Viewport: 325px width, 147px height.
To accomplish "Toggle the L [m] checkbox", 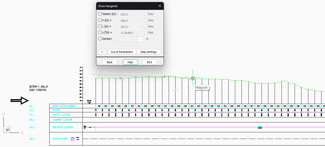I will tap(100, 26).
